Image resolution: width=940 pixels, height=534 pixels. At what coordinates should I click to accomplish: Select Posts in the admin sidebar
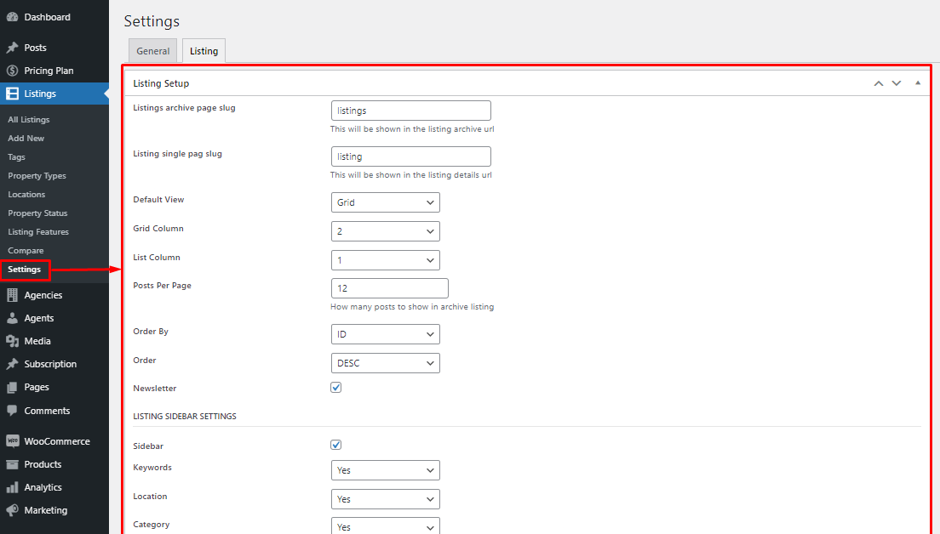point(32,47)
